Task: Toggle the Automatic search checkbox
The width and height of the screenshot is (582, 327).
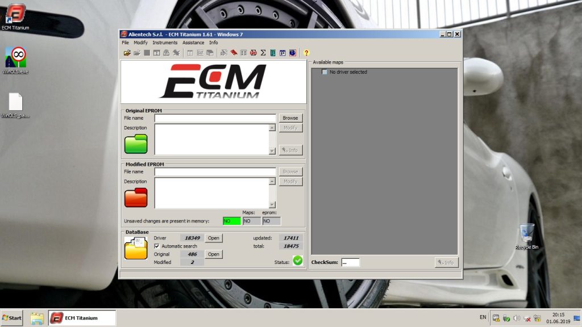Action: 157,246
